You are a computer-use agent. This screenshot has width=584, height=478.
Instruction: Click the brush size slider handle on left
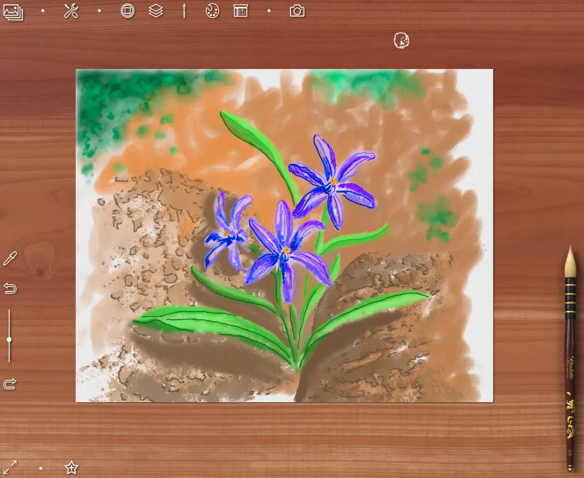pyautogui.click(x=9, y=340)
